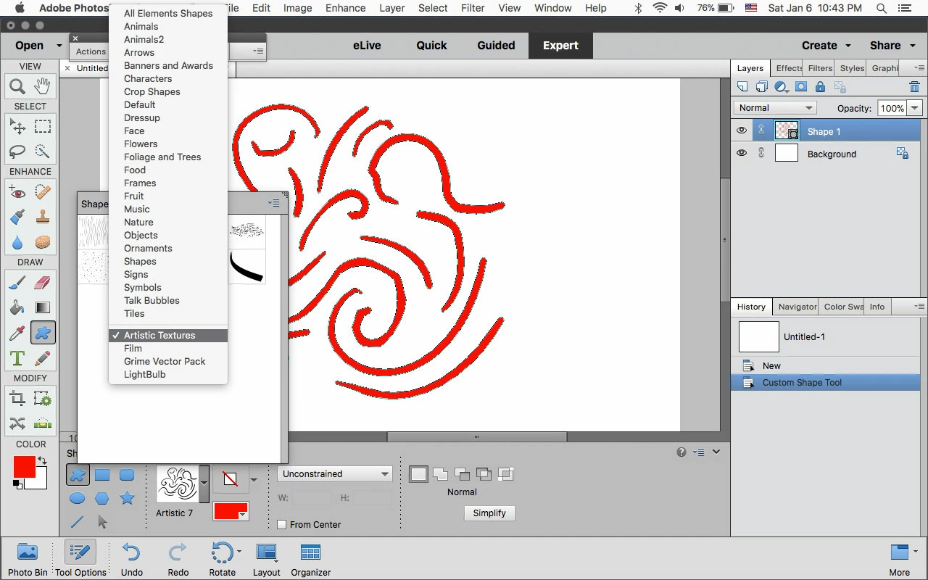Switch to the Guided mode tab

coord(496,45)
